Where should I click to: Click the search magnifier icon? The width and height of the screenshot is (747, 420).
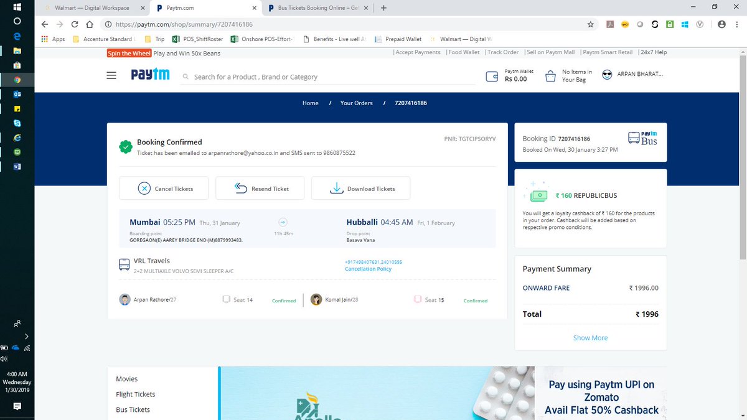(x=186, y=77)
